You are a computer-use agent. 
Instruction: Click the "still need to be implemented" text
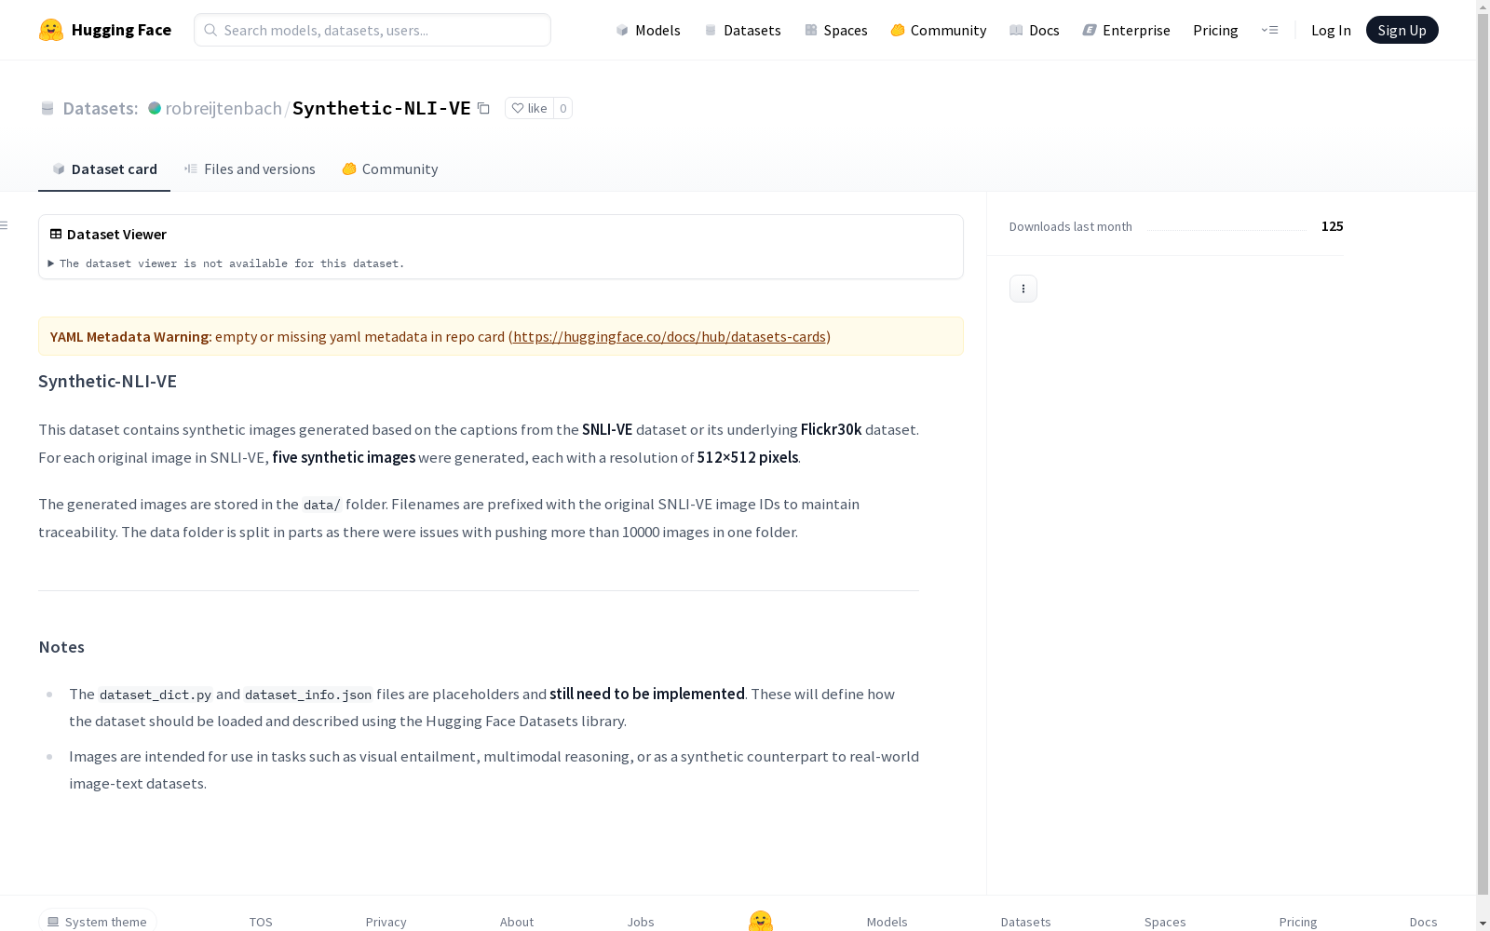pyautogui.click(x=647, y=694)
